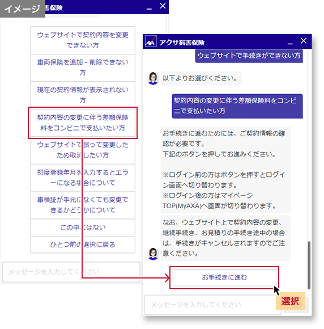
Task: Select 車両保険を追加・削除できない方 option
Action: [83, 68]
